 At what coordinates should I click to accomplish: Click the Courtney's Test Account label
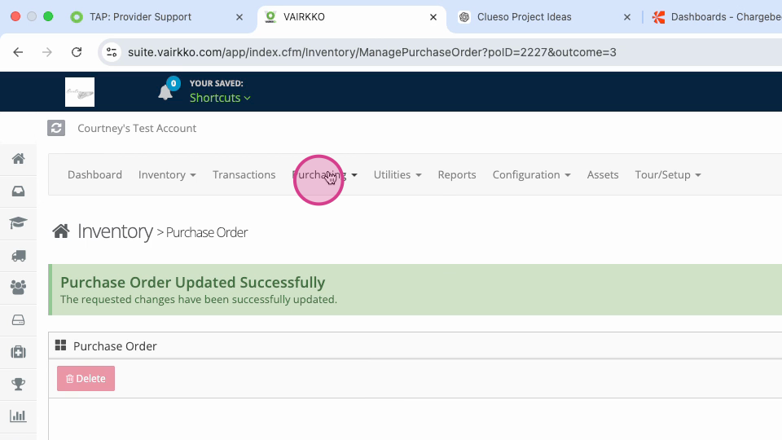137,128
